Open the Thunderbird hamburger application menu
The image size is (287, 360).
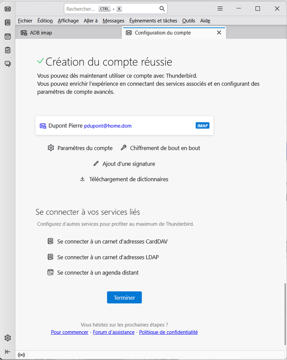(220, 9)
